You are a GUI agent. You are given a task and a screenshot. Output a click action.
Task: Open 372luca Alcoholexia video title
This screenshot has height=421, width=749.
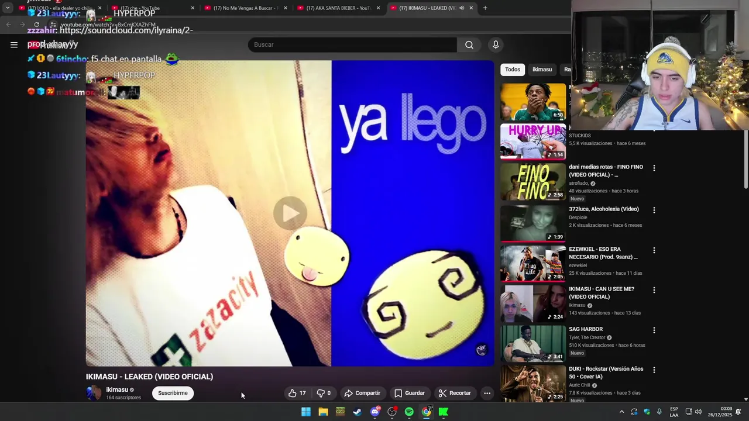[604, 209]
